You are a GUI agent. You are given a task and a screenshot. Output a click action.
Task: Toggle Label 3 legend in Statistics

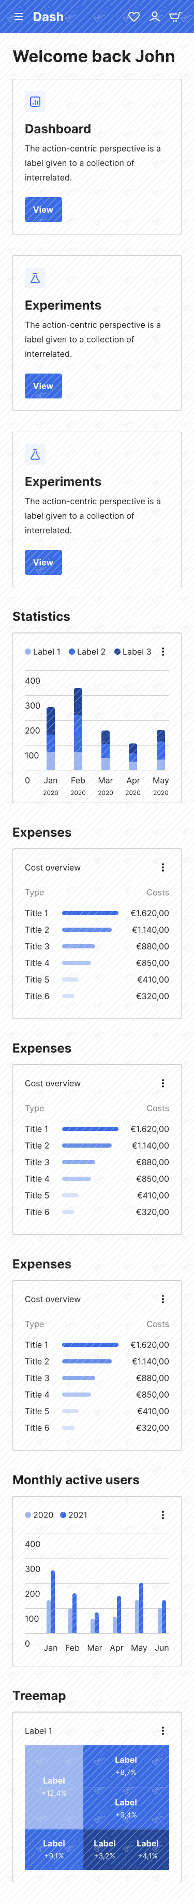point(133,652)
